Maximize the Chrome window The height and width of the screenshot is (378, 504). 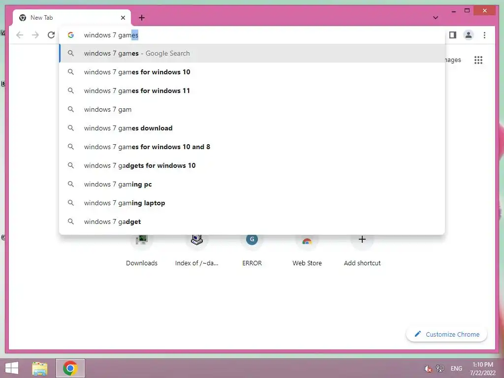coord(467,11)
